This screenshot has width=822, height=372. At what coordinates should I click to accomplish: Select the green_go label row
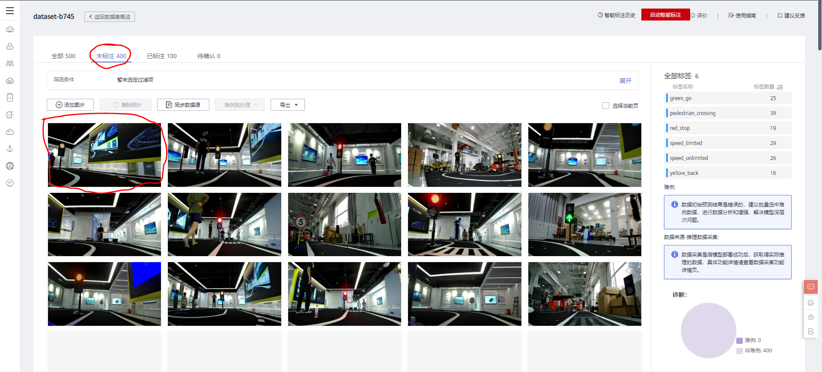tap(728, 98)
